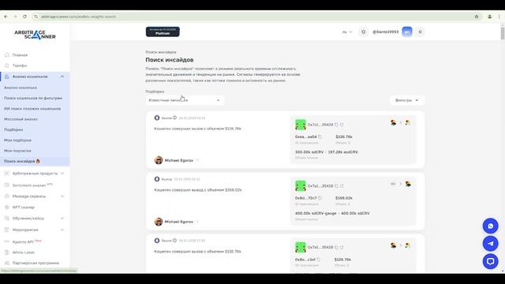505x284 pixels.
Task: Open the wallet external link on the $126.76k card
Action: pyautogui.click(x=342, y=125)
